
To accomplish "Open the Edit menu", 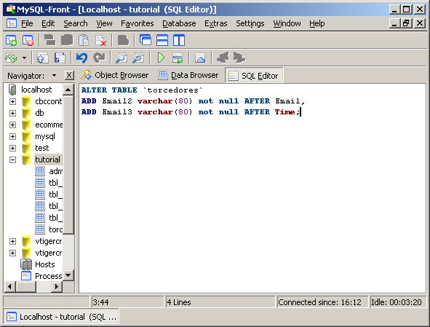I will pyautogui.click(x=48, y=23).
